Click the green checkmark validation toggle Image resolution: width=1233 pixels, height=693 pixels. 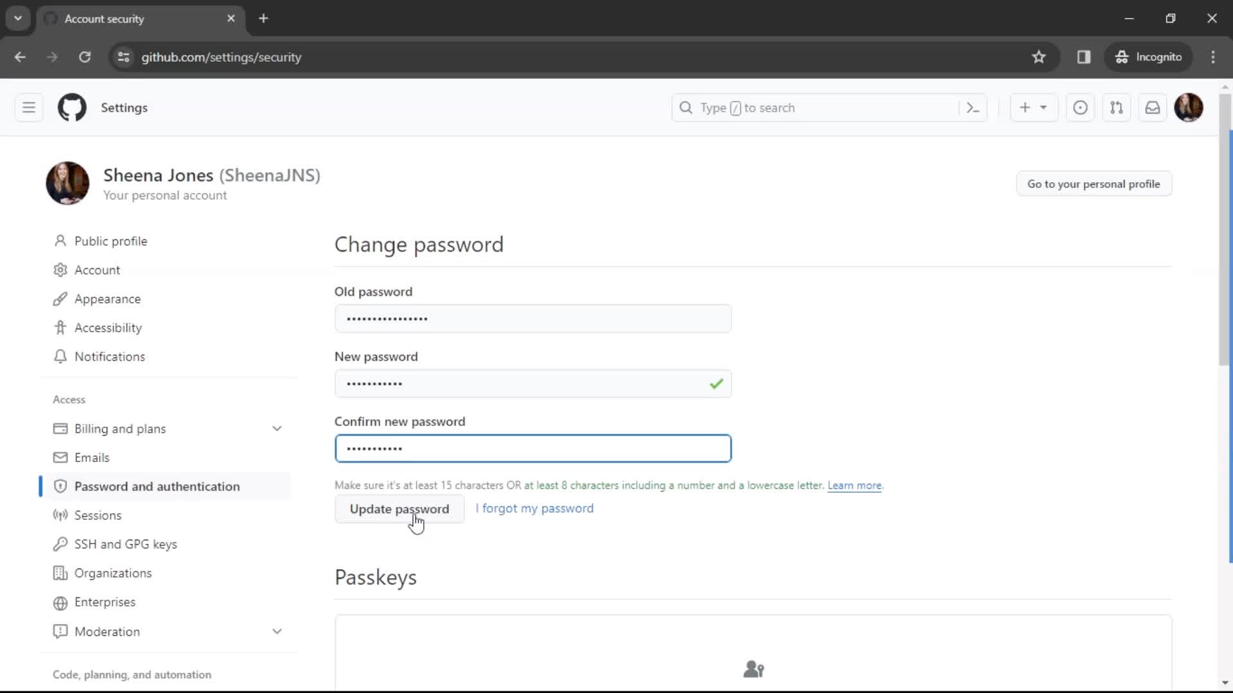[x=715, y=383]
